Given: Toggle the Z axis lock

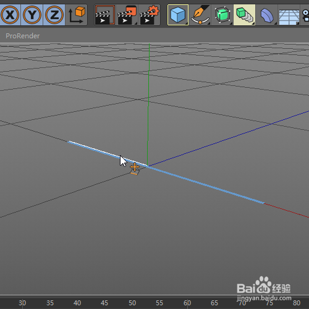Looking at the screenshot, I should [54, 15].
